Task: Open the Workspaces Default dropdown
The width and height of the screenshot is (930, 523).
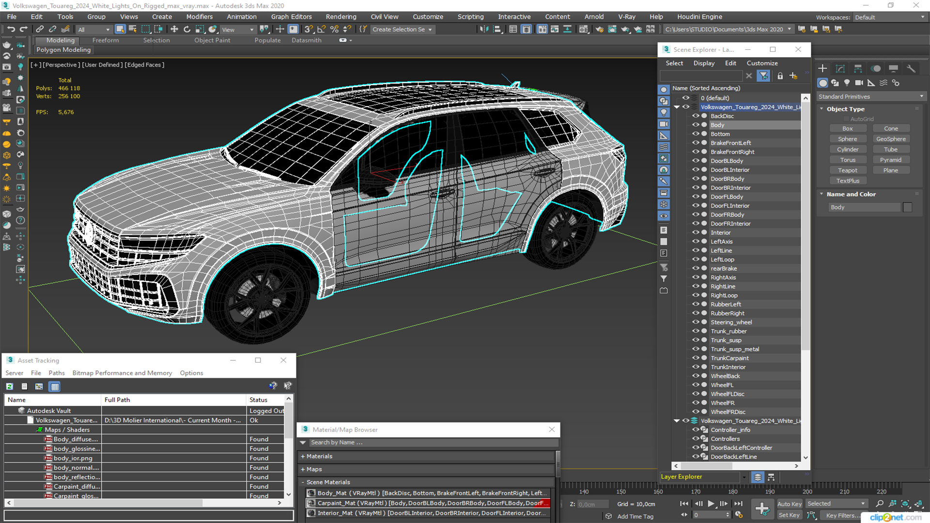Action: pyautogui.click(x=889, y=17)
